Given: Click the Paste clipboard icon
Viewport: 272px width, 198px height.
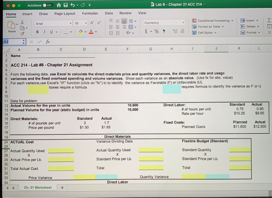Looking at the screenshot, I should (11, 25).
